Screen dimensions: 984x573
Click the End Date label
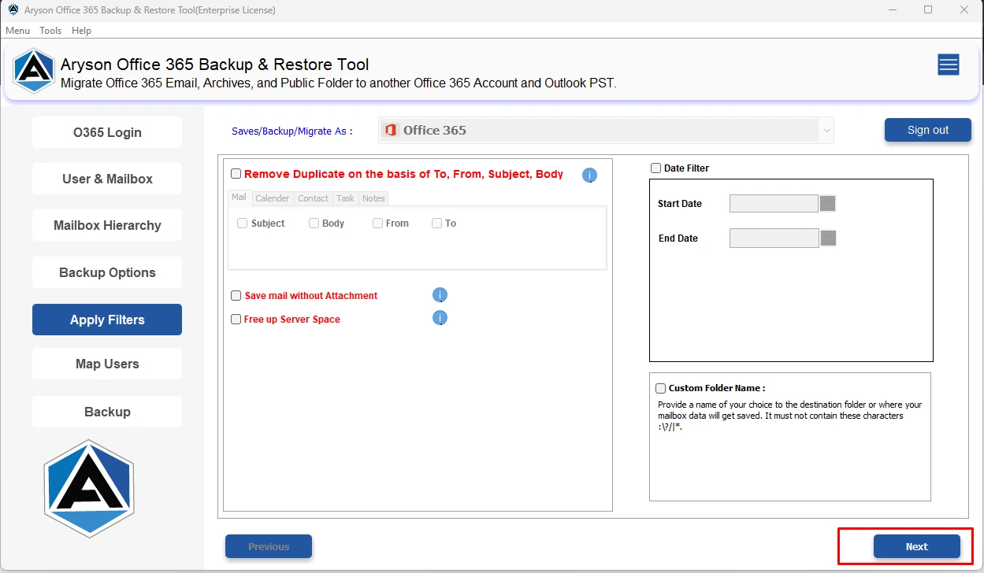pos(678,238)
